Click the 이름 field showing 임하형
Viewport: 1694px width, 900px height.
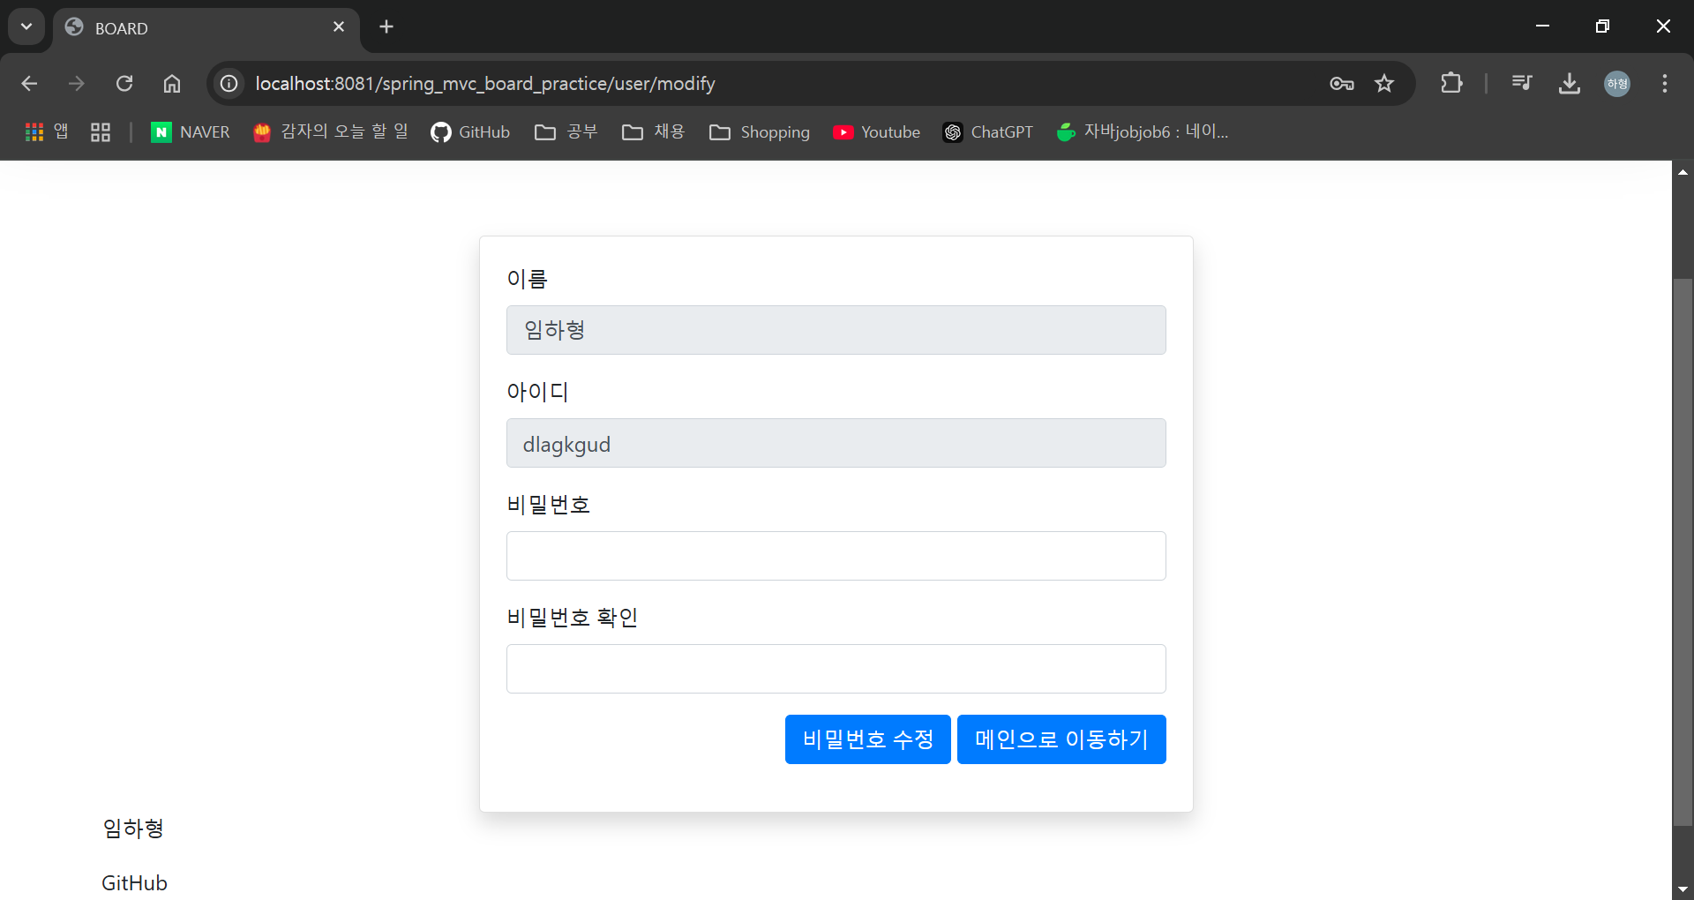(x=836, y=330)
